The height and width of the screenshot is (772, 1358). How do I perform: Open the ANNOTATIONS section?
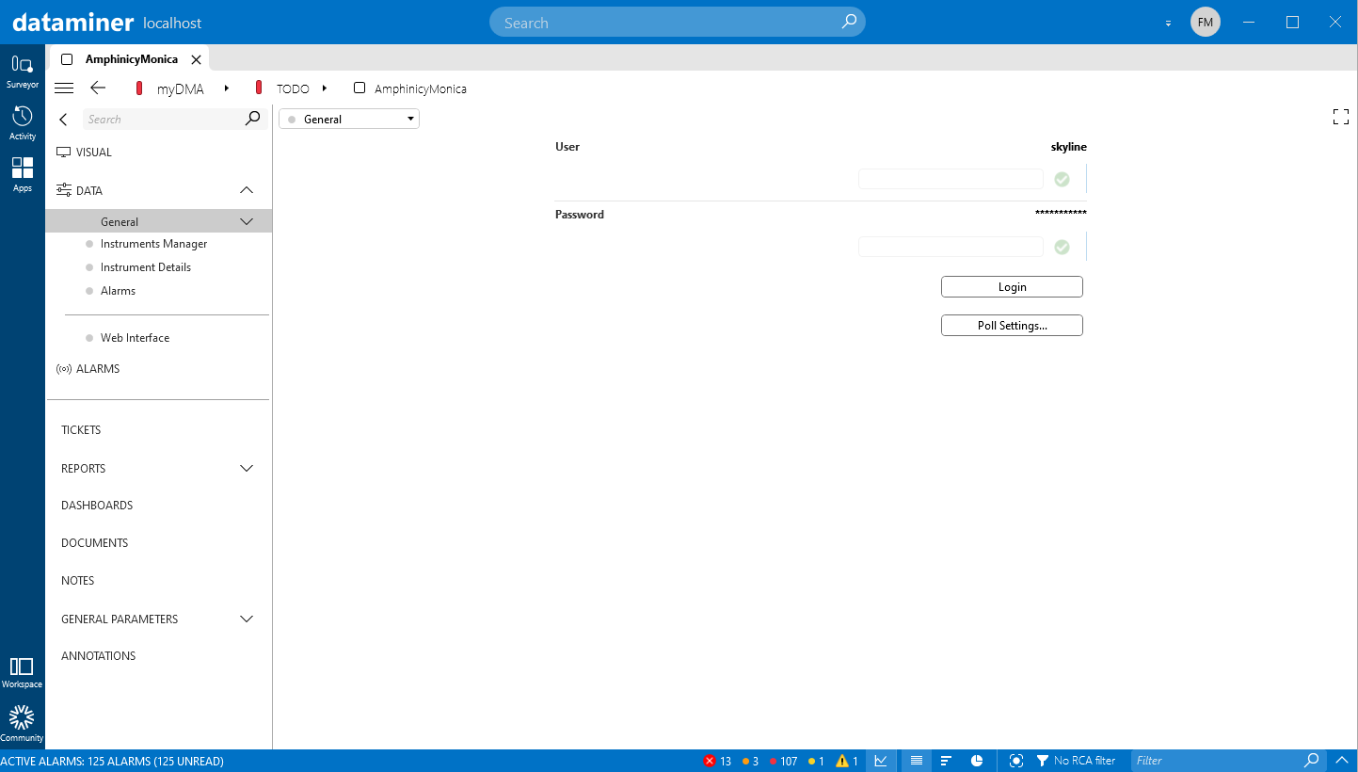[x=99, y=656]
